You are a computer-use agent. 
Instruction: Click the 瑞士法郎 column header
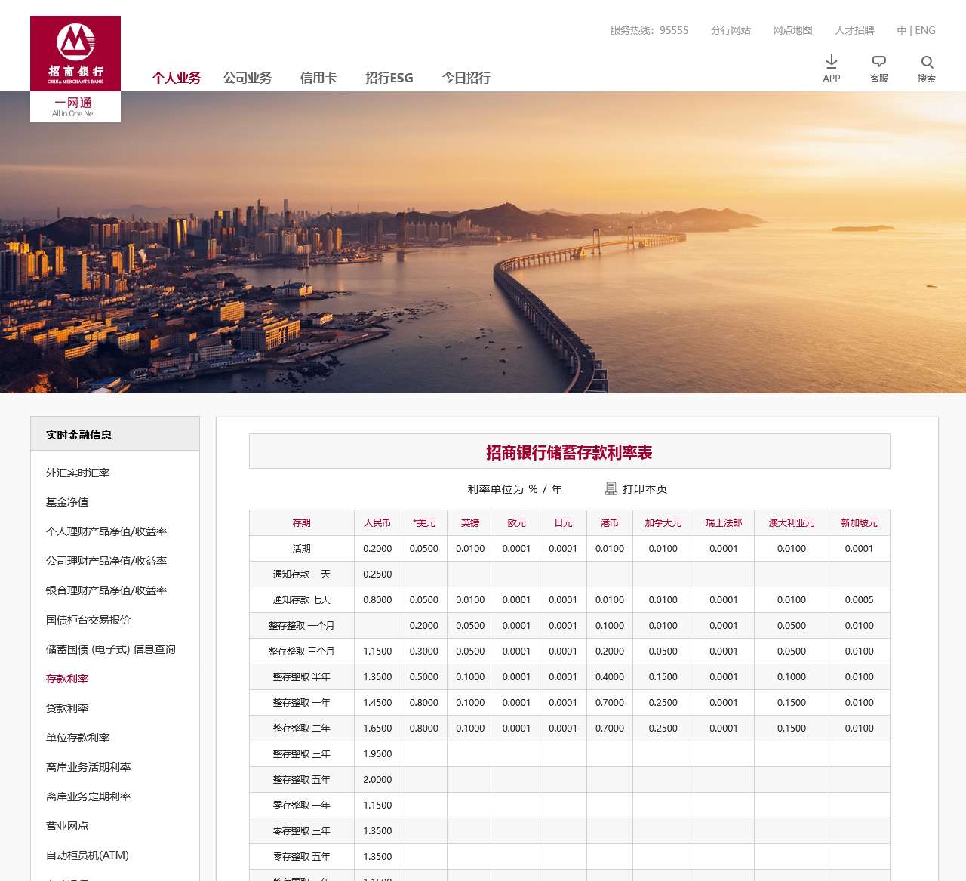pyautogui.click(x=724, y=523)
